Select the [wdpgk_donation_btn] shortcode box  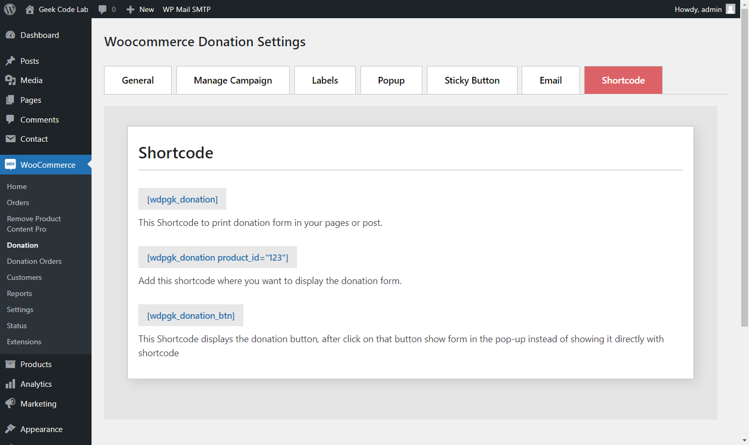(x=190, y=315)
